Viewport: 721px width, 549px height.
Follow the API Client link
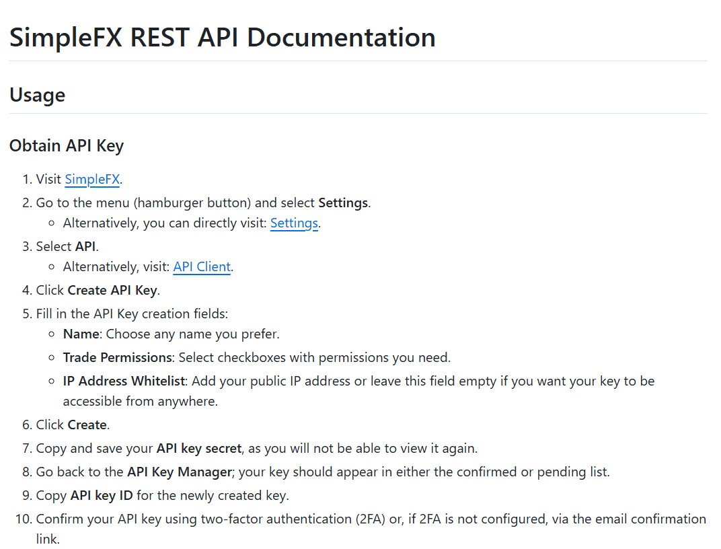point(202,267)
